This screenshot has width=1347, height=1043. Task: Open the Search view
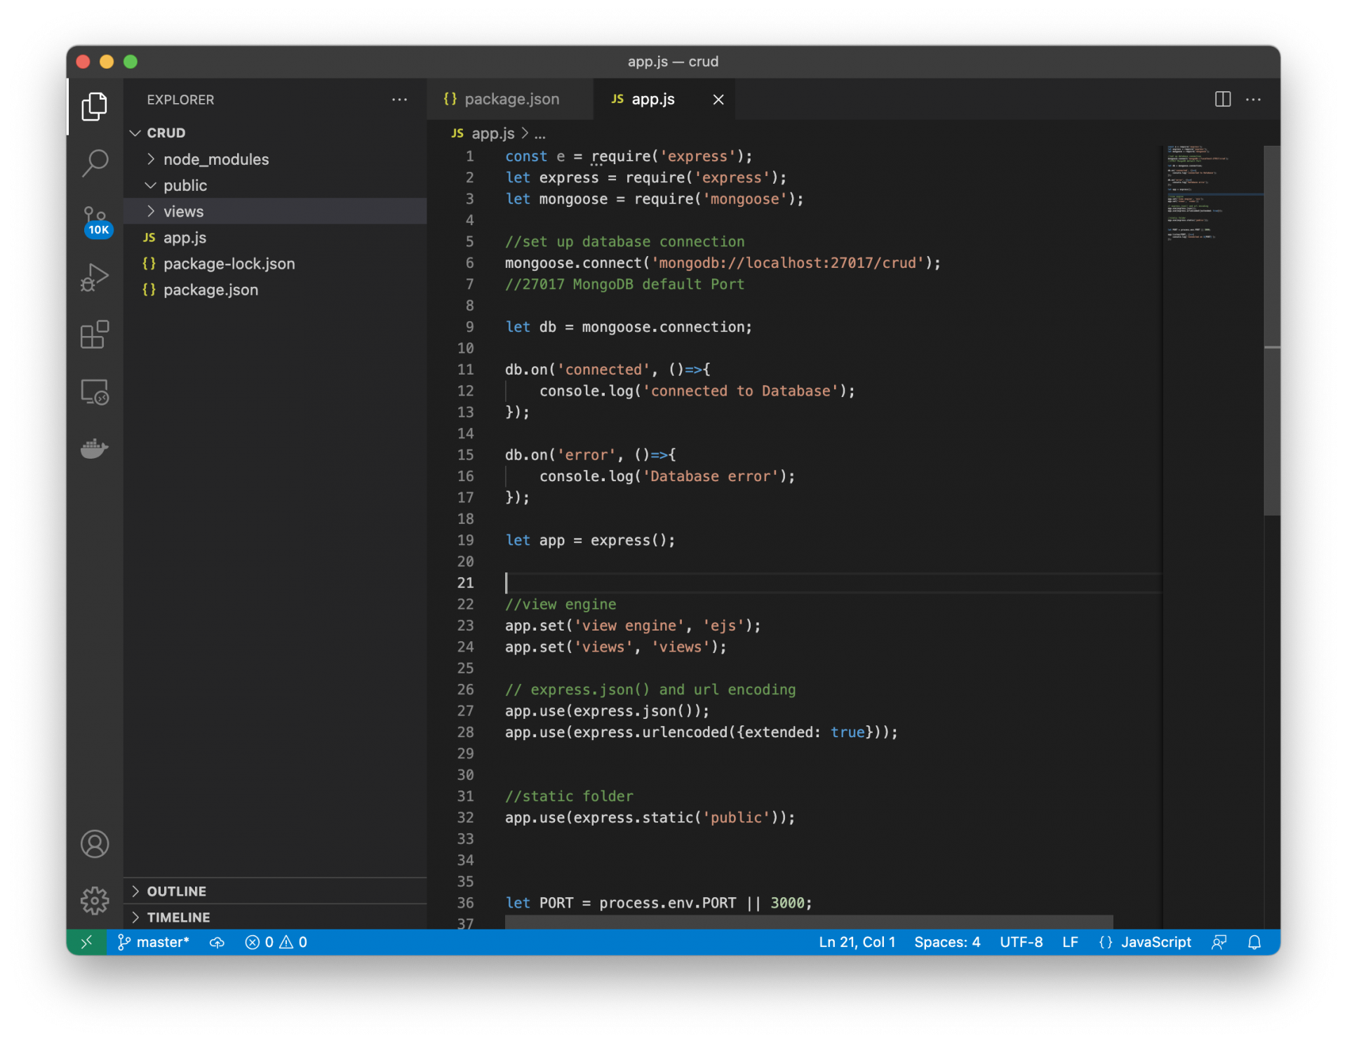point(95,163)
